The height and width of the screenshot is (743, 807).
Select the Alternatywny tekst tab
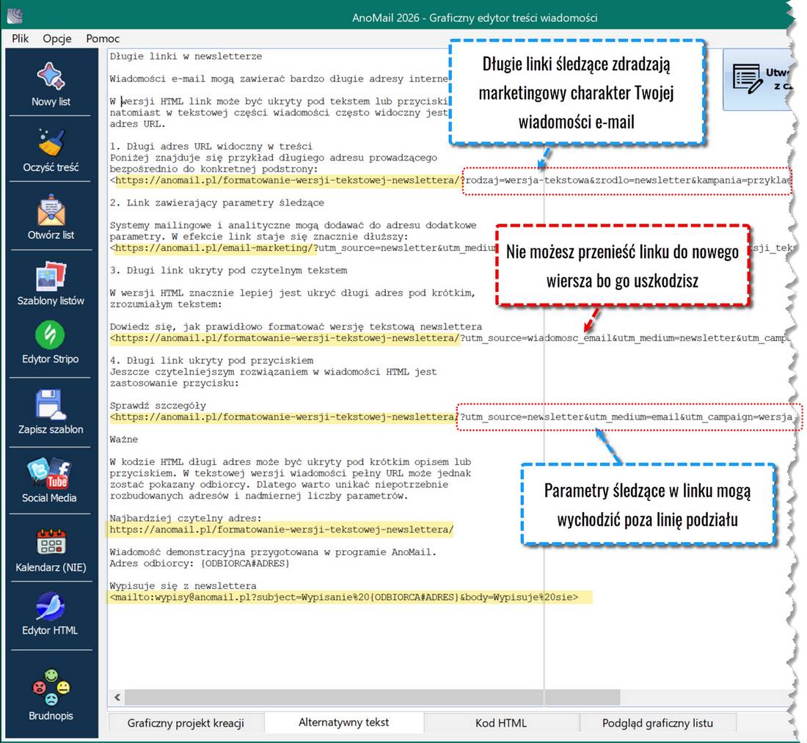[344, 722]
